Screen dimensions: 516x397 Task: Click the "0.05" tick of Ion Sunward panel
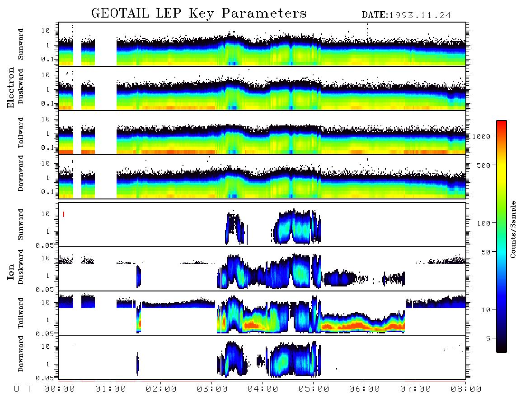pos(44,245)
